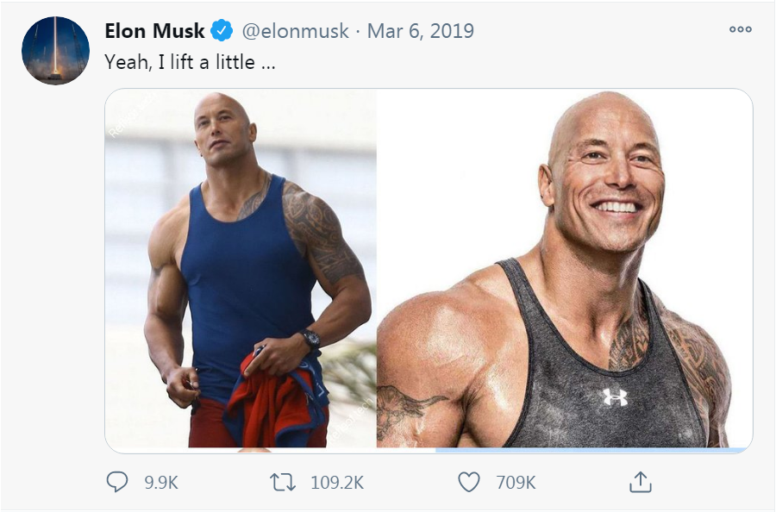Click the light blue bar under right photo
776x512 pixels.
click(591, 450)
